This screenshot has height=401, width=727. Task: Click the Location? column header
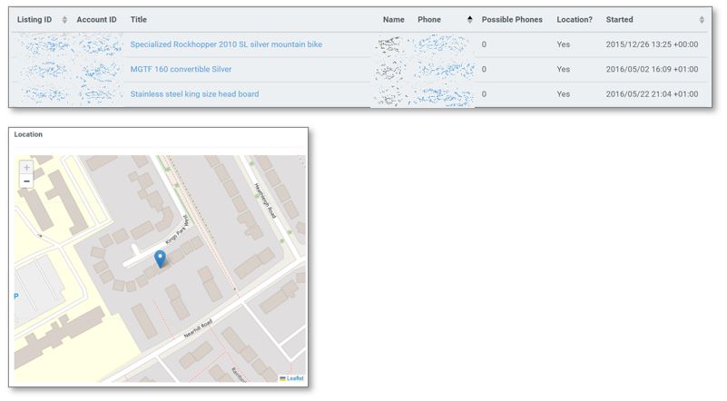575,20
